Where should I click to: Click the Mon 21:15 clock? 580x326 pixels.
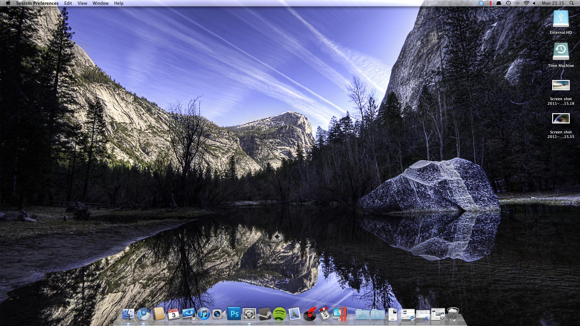click(x=553, y=3)
